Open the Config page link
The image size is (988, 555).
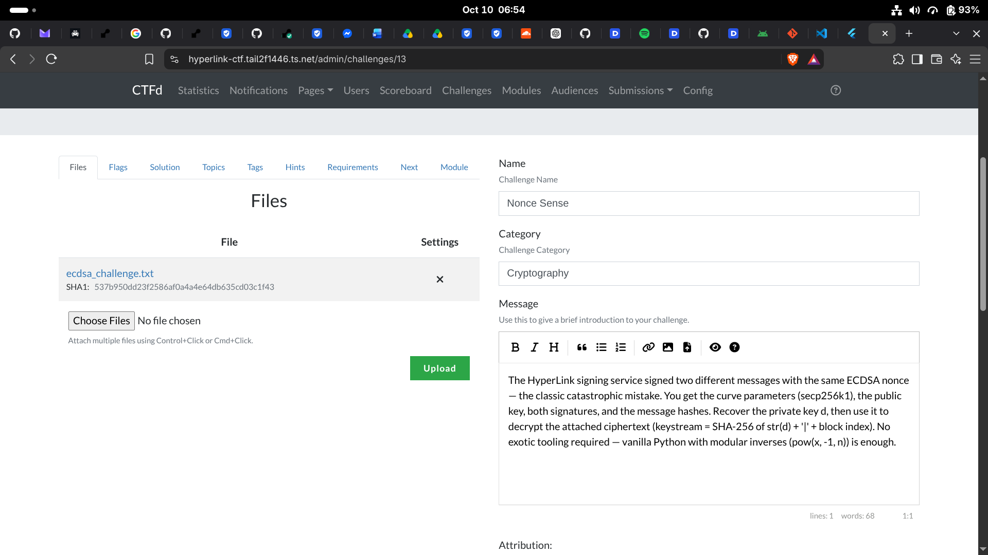tap(698, 90)
